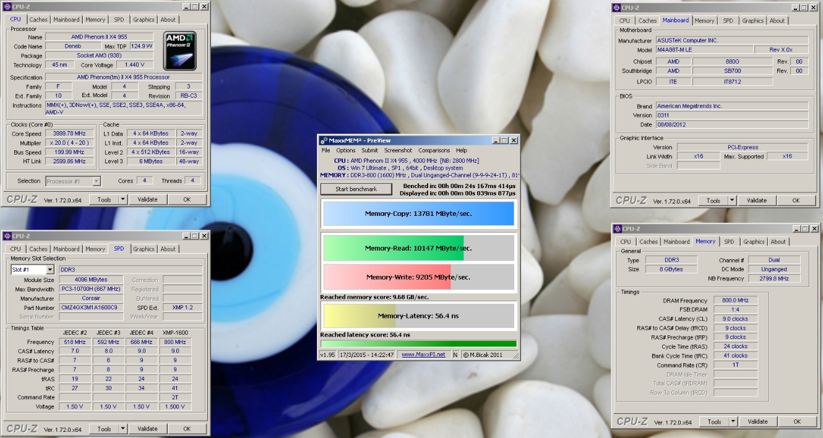
Task: Open the Processor #1 selection combo box
Action: (x=73, y=181)
